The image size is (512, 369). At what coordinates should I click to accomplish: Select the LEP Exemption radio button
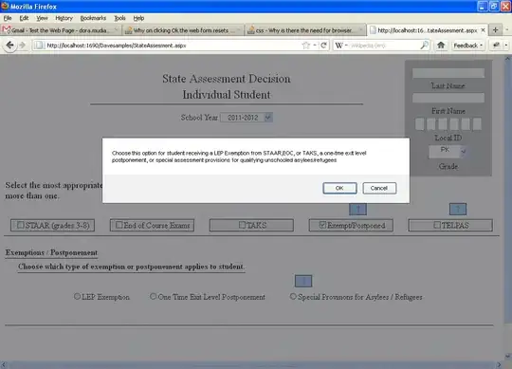tap(77, 296)
